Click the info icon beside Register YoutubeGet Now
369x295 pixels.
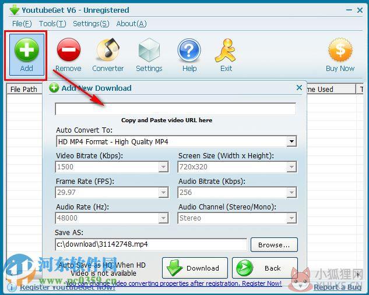tap(12, 287)
